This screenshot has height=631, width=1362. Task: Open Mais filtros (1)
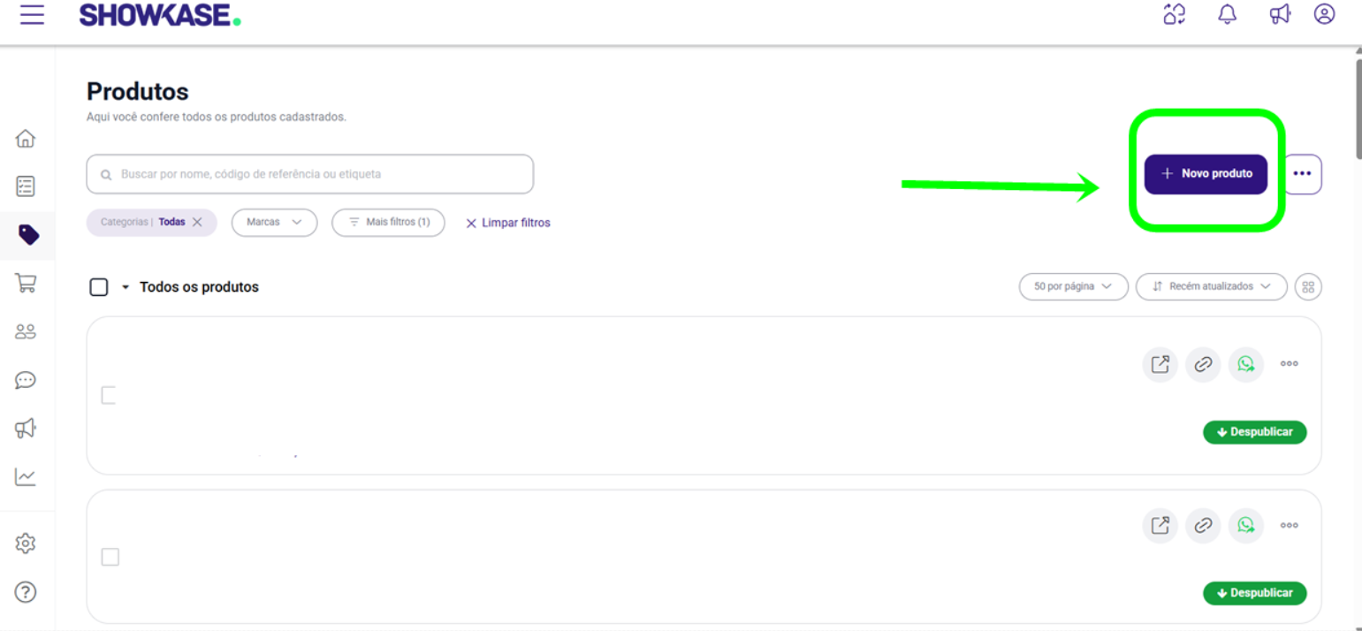[388, 223]
